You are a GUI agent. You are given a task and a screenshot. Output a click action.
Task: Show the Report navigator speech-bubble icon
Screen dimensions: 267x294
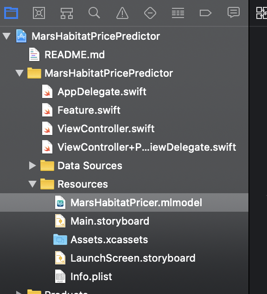pyautogui.click(x=234, y=12)
